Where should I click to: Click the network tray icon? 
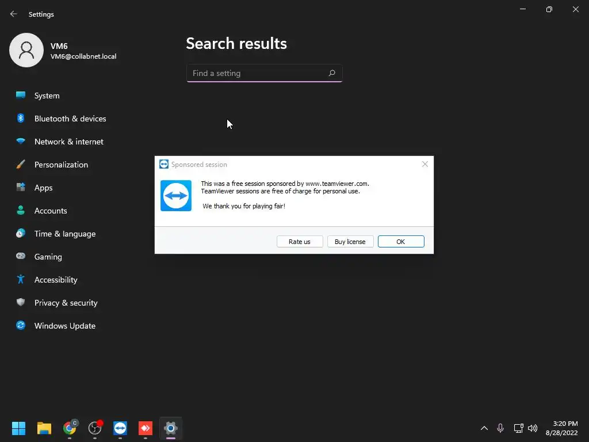tap(519, 428)
